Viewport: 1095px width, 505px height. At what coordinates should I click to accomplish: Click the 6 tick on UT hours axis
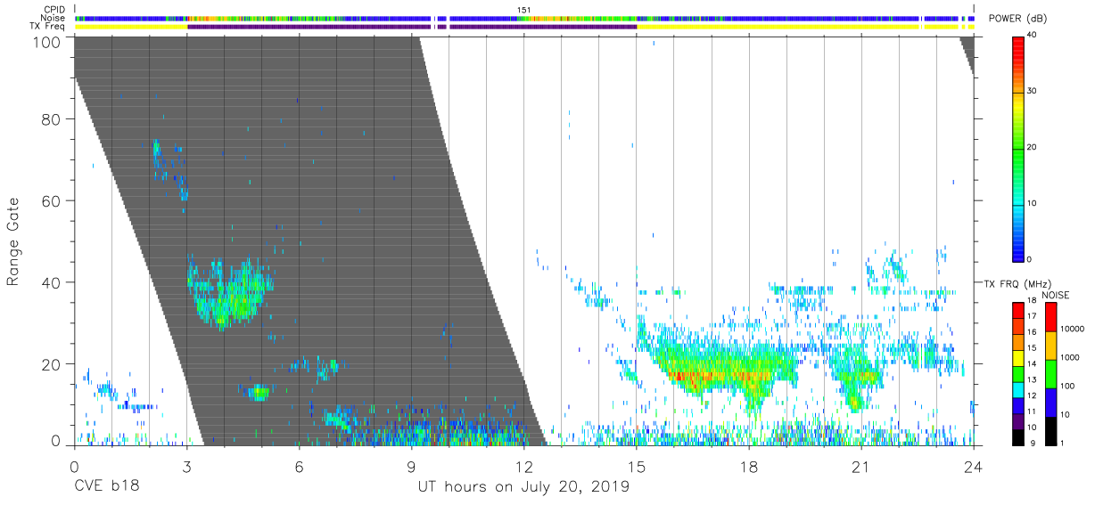[299, 467]
